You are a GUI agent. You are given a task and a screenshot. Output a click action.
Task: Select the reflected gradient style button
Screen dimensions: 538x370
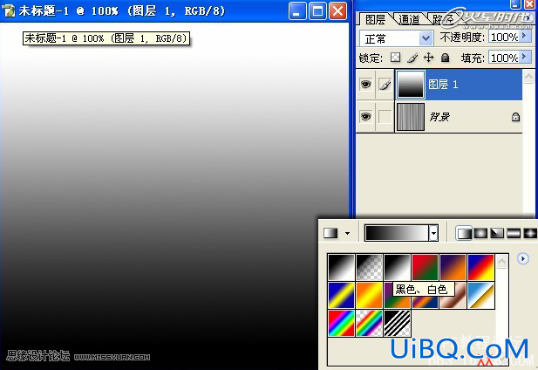click(514, 233)
